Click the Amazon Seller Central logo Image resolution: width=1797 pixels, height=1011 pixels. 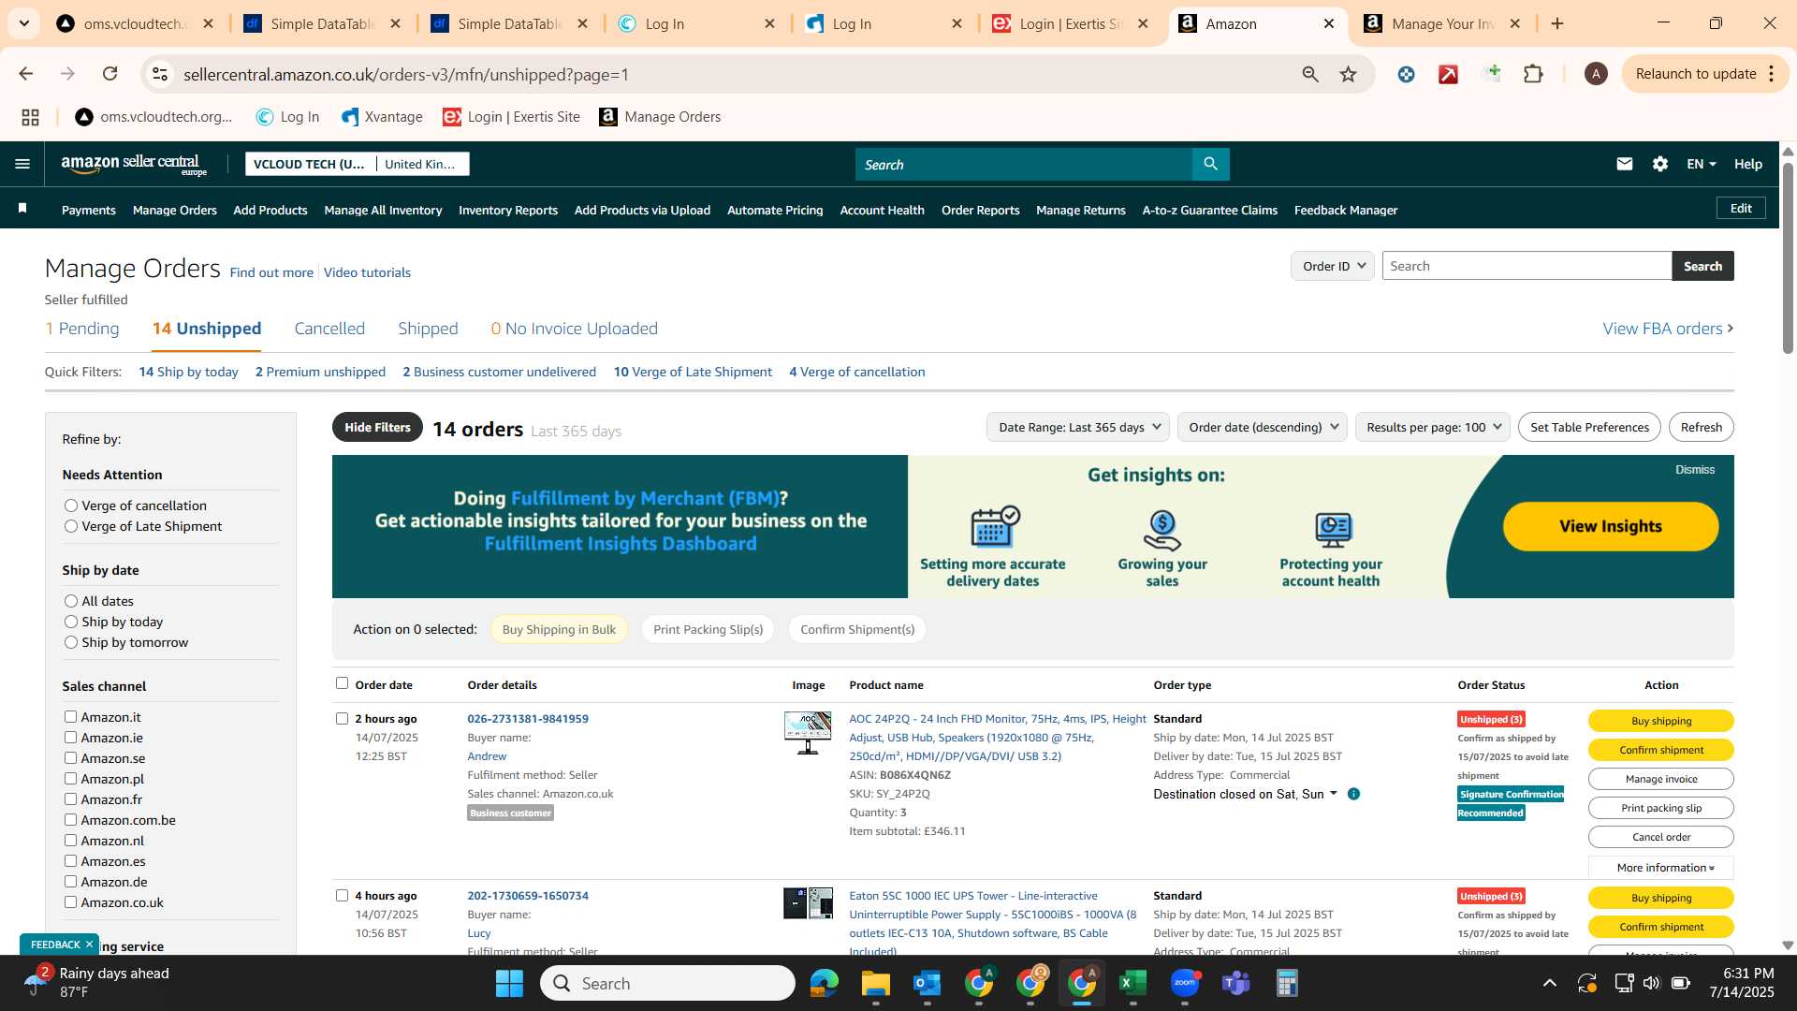(134, 165)
